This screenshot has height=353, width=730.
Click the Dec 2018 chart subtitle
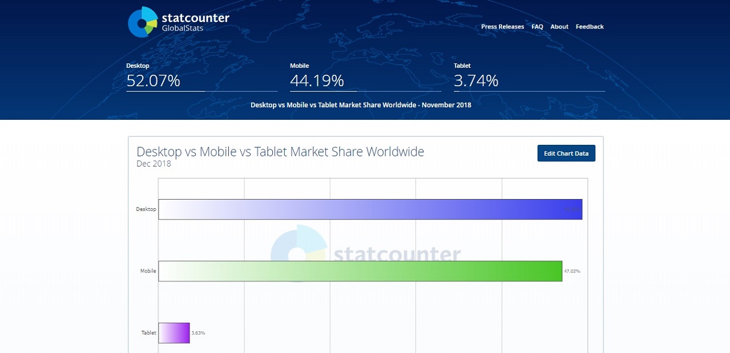pos(154,164)
